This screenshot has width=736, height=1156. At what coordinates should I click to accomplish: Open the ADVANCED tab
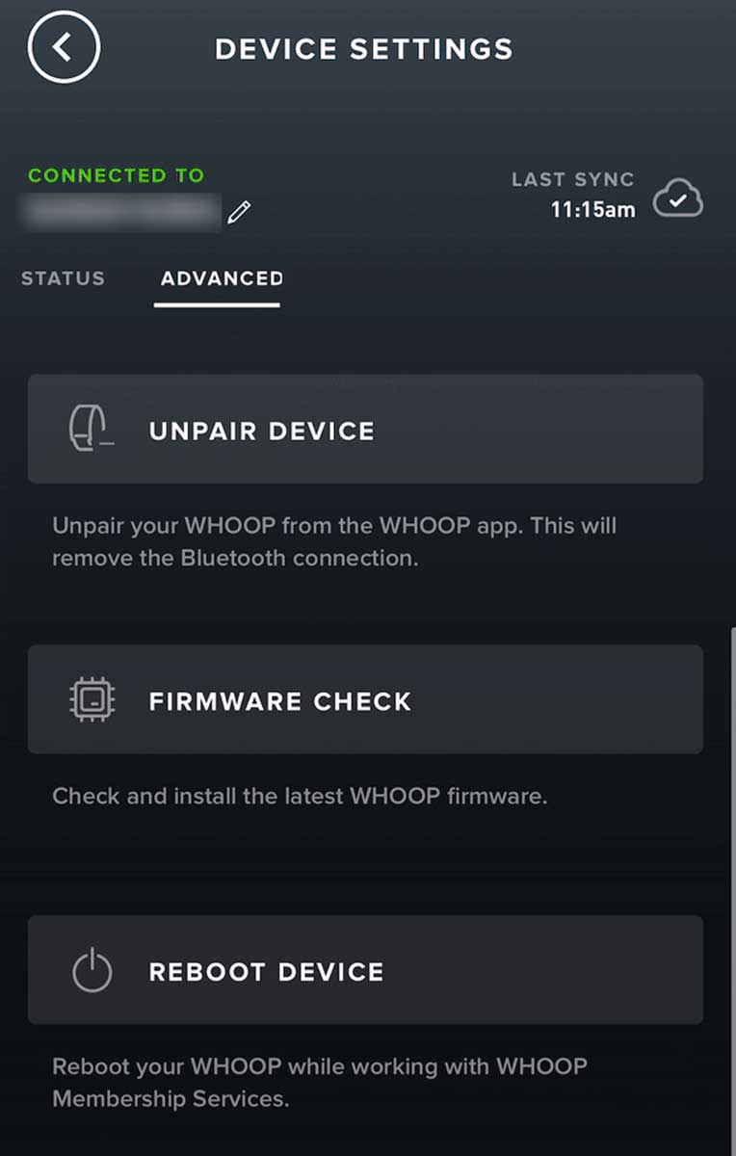(220, 278)
